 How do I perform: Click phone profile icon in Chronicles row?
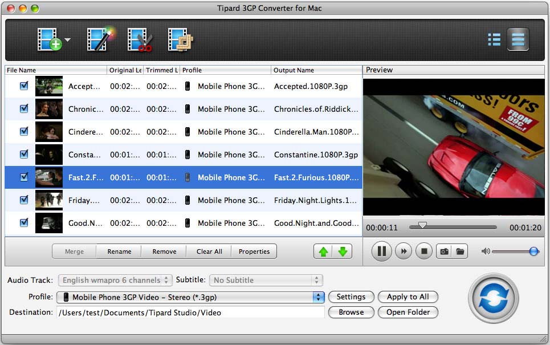[x=188, y=109]
